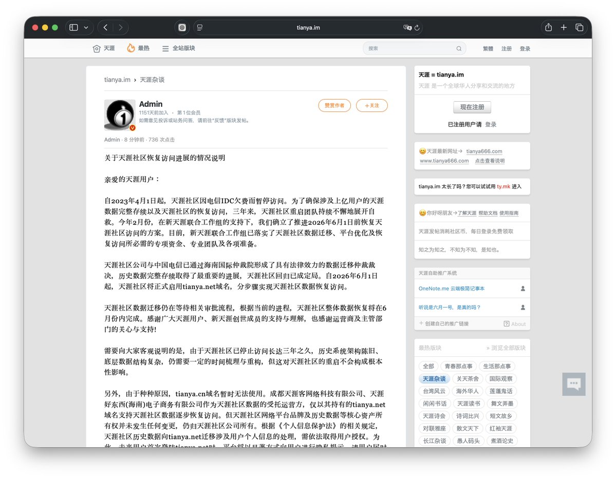The image size is (616, 479).
Task: Open the floating chat bubble icon
Action: (573, 384)
